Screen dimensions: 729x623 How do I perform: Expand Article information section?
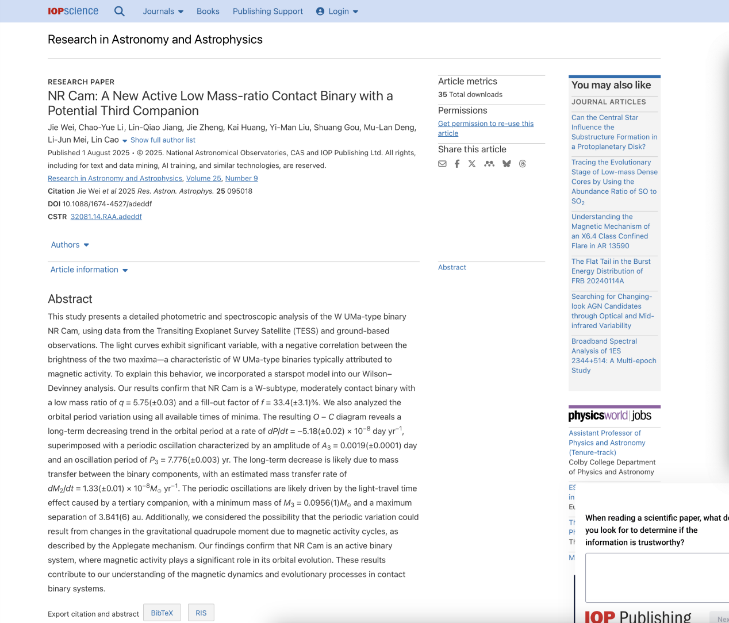[89, 270]
